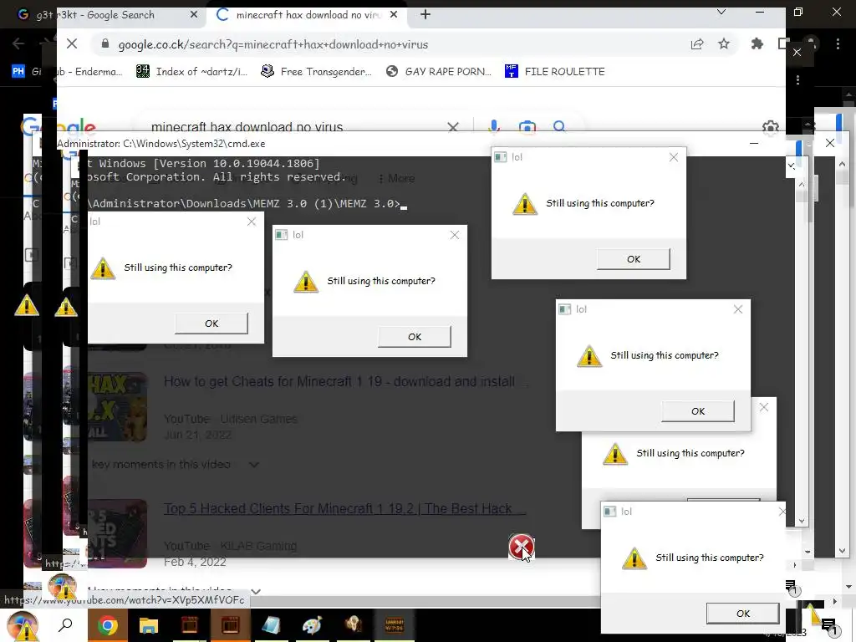This screenshot has width=856, height=642.
Task: Go back in the dark Chrome window
Action: point(18,43)
